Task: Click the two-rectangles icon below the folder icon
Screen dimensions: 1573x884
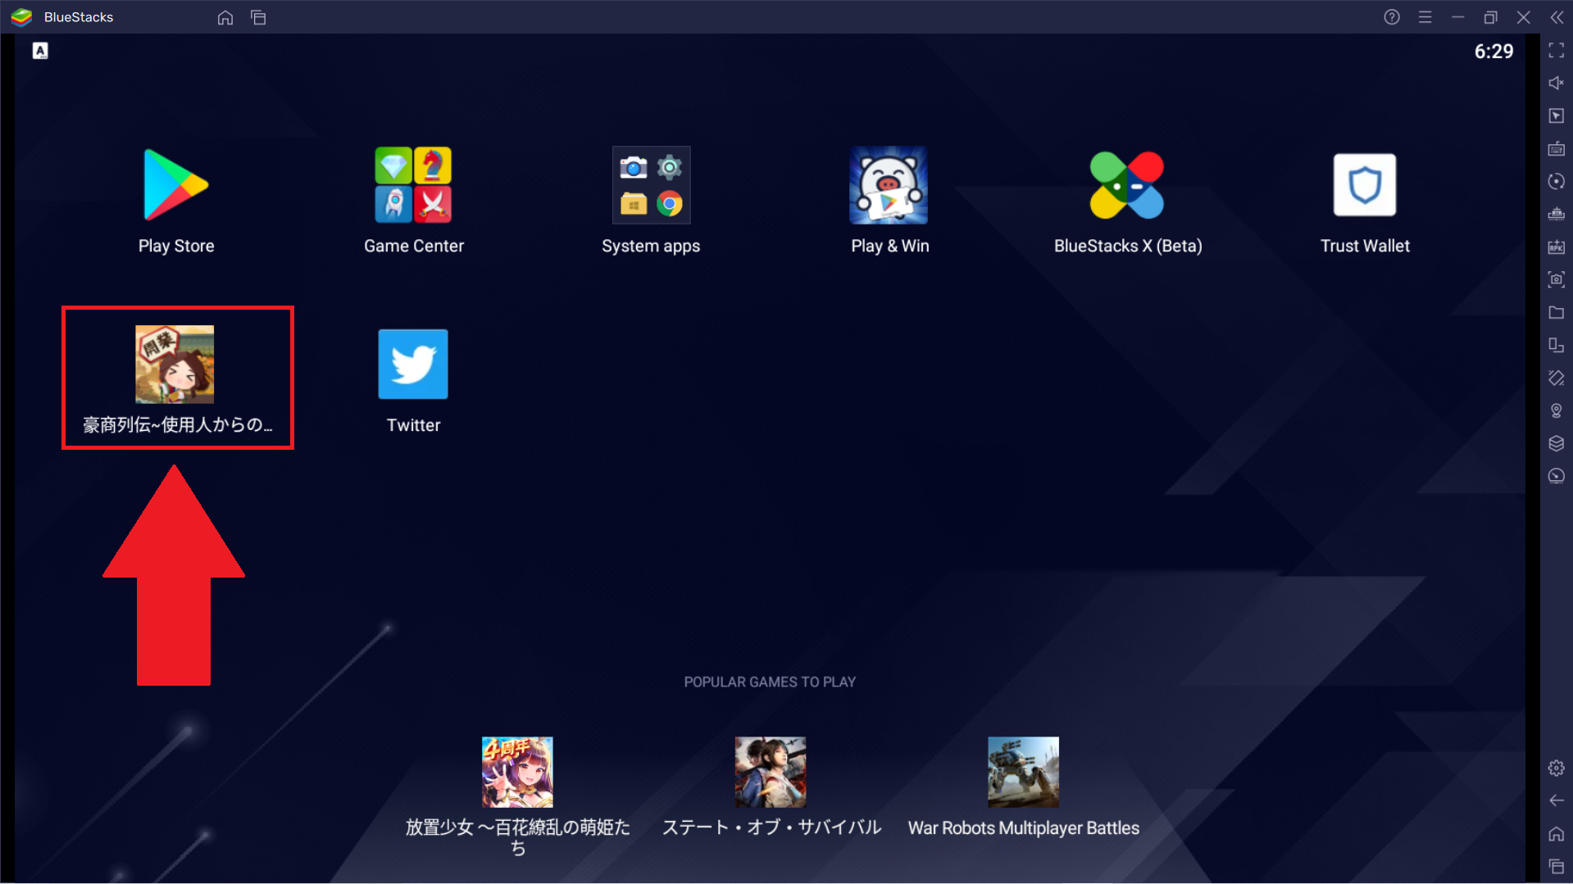Action: pos(1557,345)
